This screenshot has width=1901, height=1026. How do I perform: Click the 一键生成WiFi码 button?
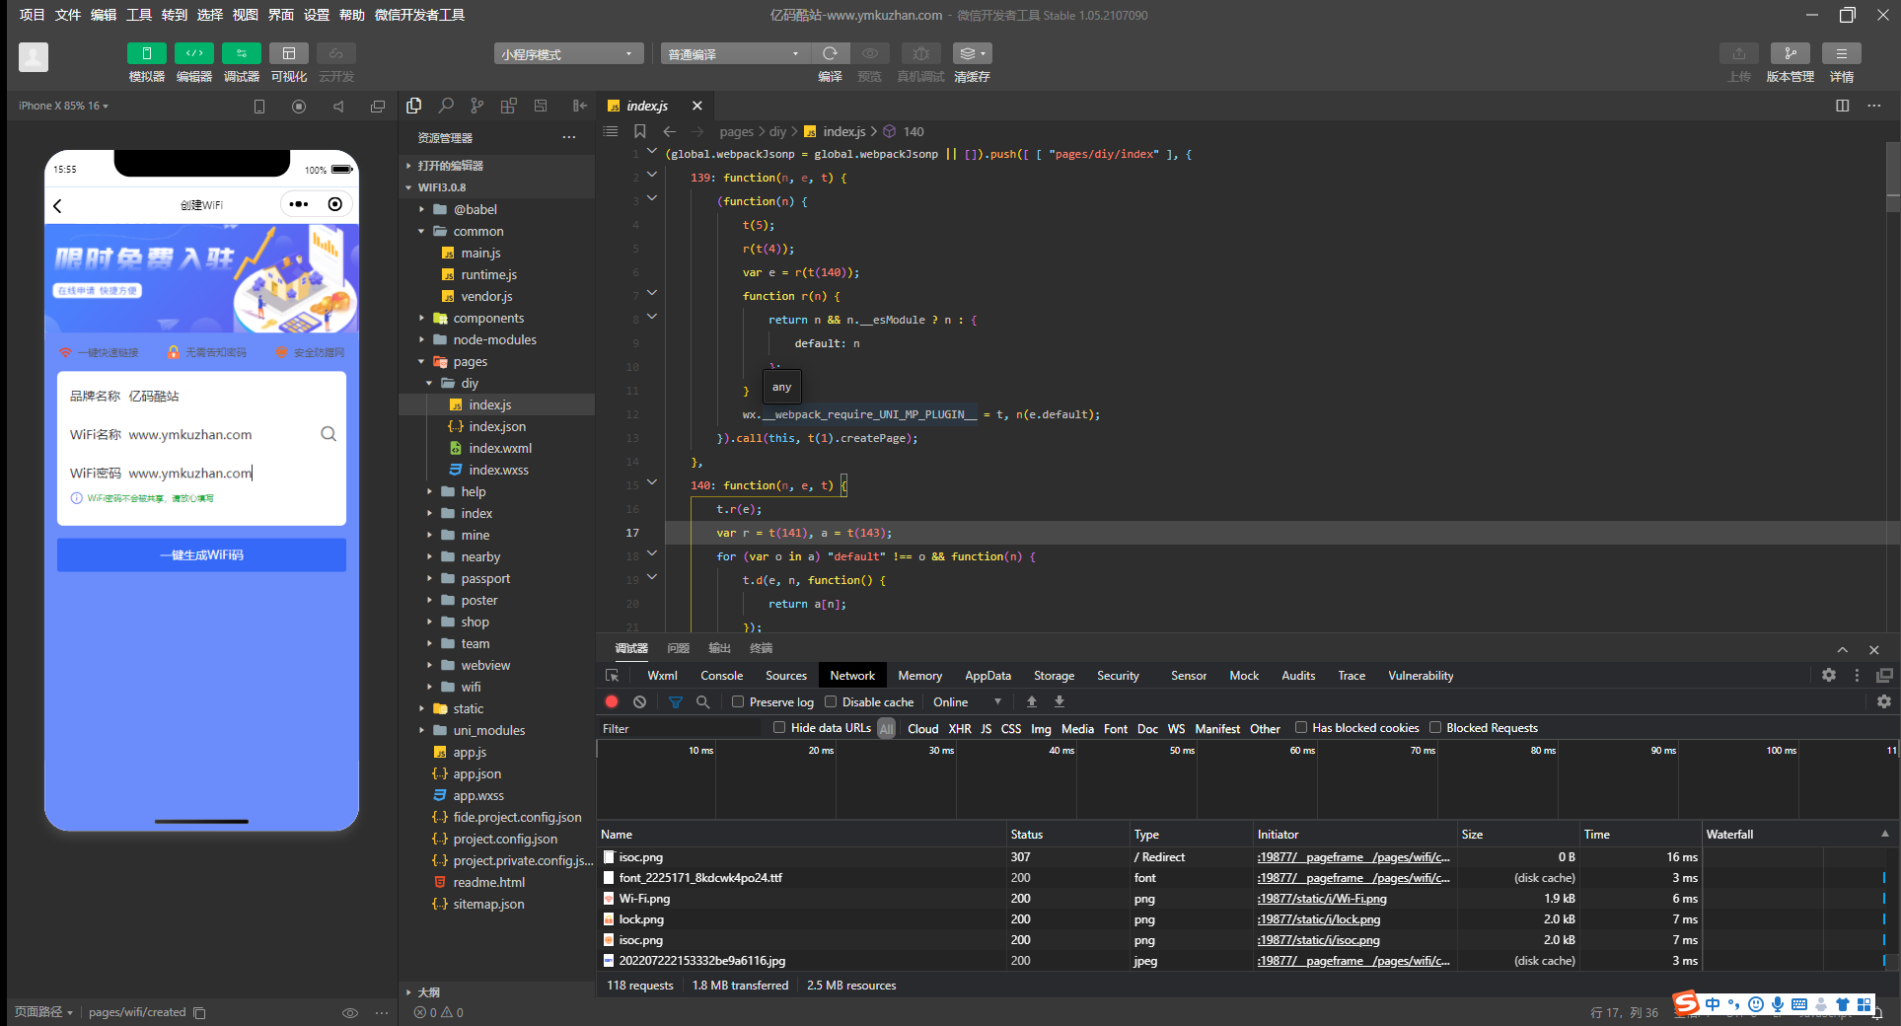pyautogui.click(x=201, y=554)
